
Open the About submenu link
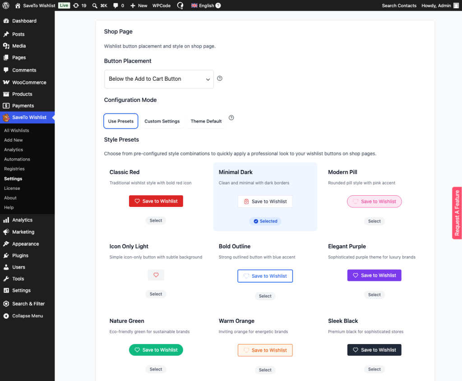pos(10,198)
